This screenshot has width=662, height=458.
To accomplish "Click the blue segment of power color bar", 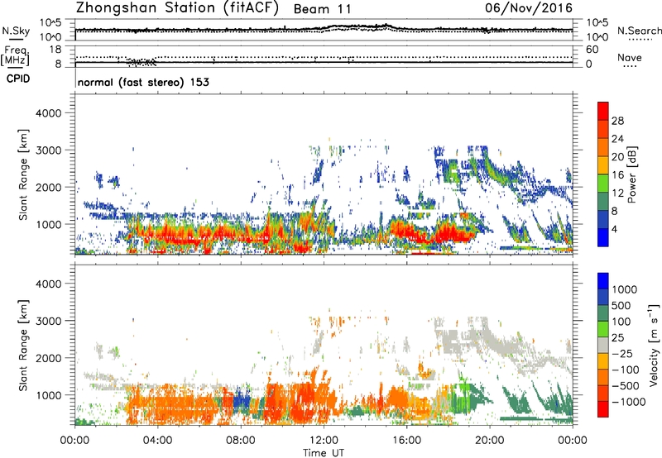I will pos(603,237).
